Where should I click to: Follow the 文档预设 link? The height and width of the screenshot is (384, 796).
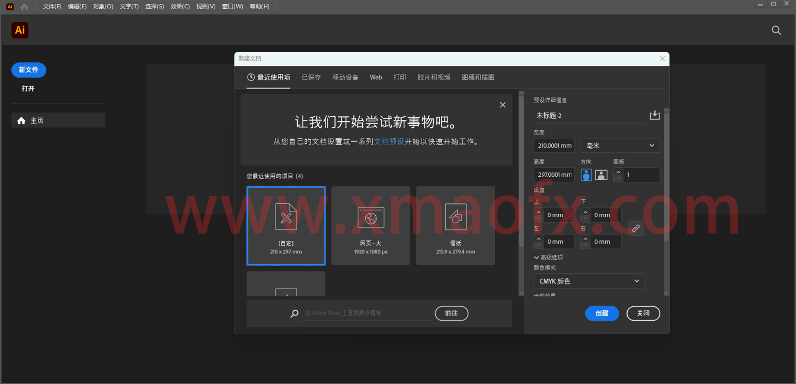(389, 142)
